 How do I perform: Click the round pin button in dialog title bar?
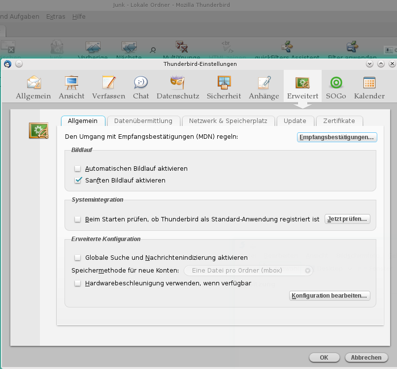[19, 64]
